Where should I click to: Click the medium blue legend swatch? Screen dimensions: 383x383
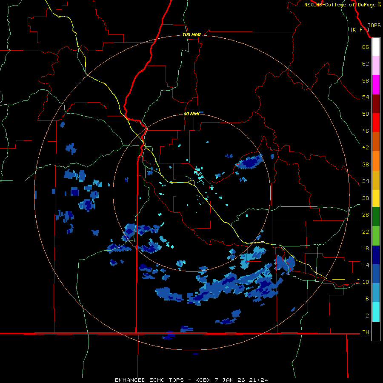click(376, 274)
